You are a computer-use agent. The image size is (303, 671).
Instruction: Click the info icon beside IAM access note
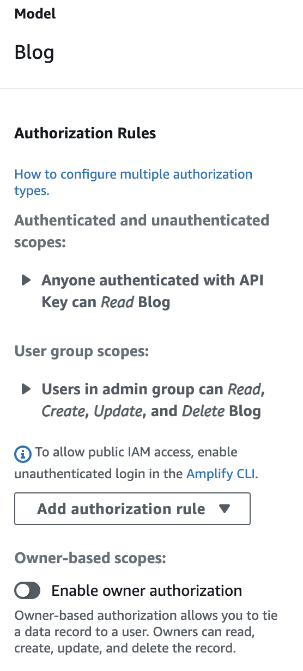tap(22, 453)
